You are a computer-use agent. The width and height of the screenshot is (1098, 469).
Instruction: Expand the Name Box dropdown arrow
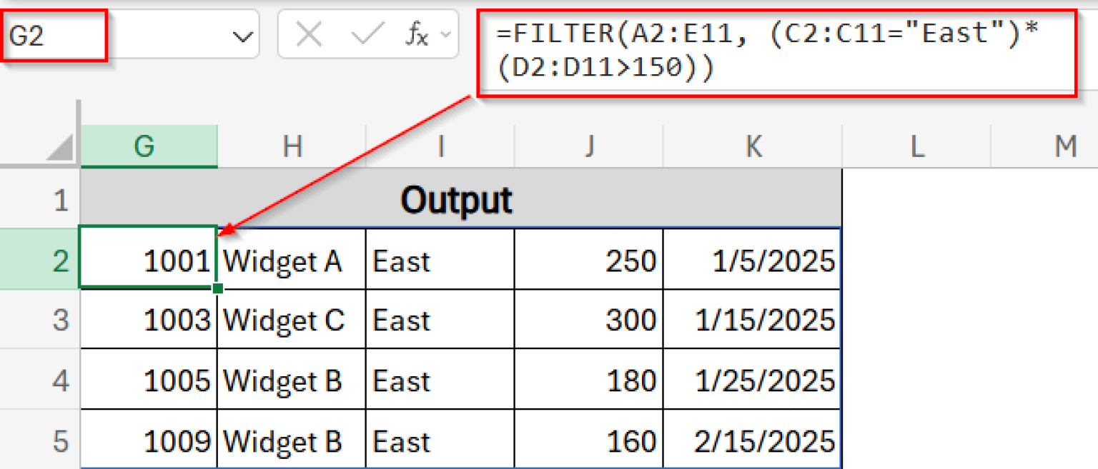tap(243, 34)
